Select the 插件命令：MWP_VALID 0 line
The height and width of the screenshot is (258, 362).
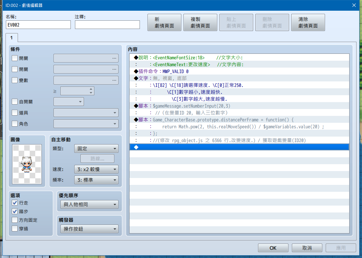[239, 71]
